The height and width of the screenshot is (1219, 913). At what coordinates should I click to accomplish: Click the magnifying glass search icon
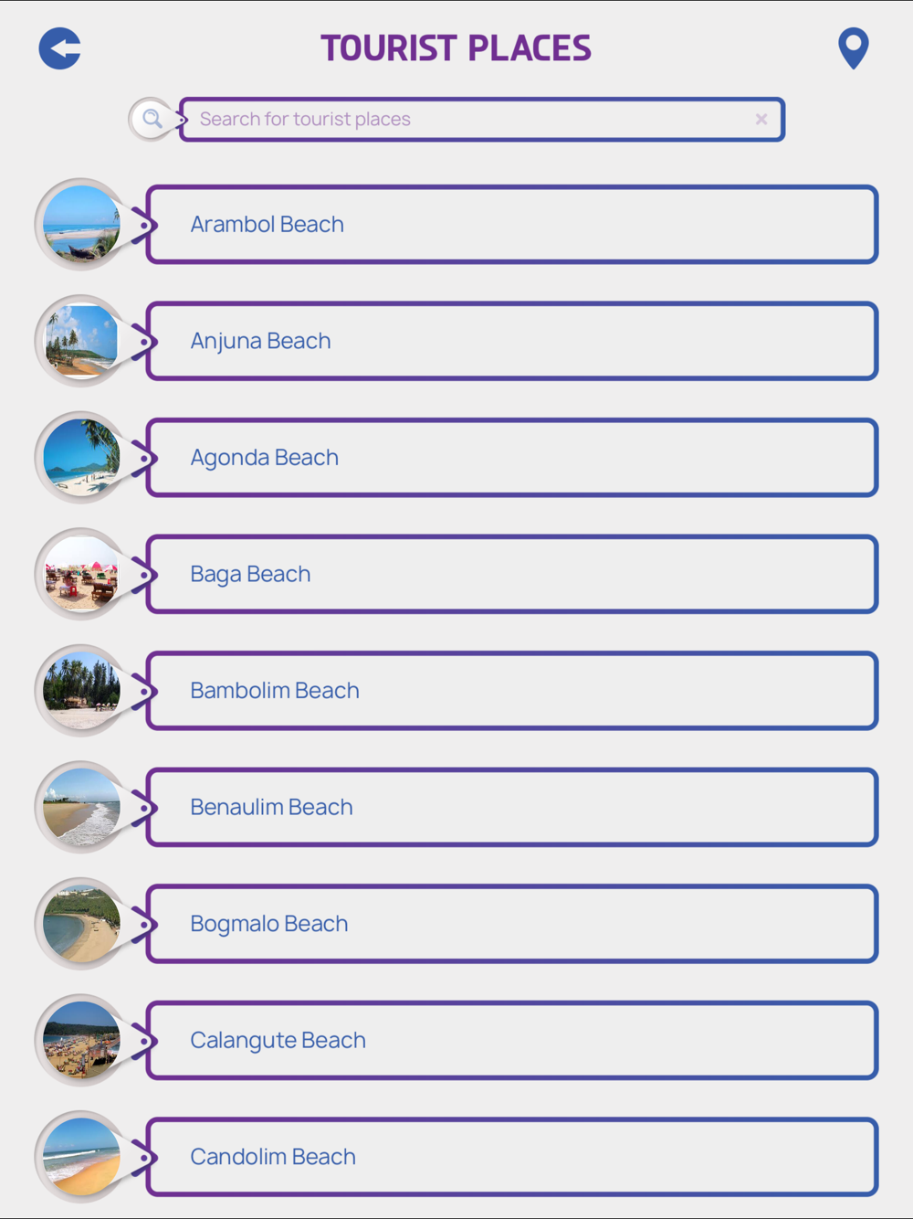[152, 119]
